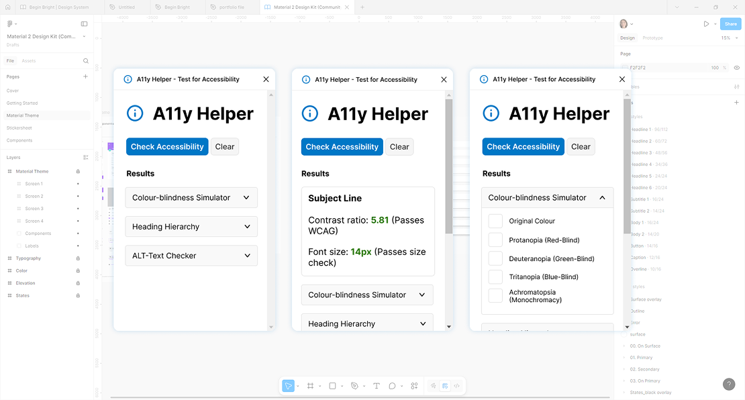Add a local style with the right panel plus icon

pos(736,102)
